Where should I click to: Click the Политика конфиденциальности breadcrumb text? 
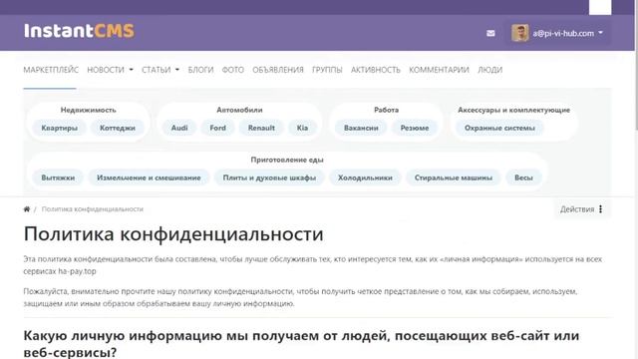[93, 209]
